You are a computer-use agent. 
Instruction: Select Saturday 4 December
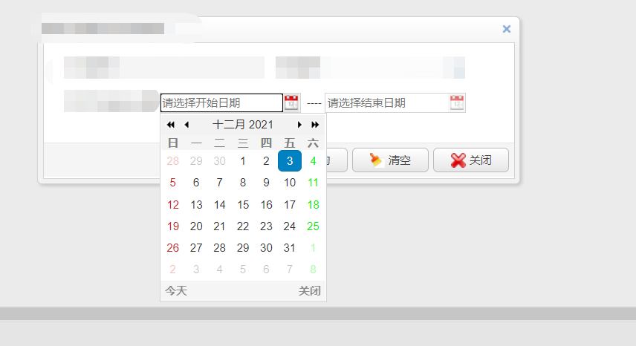coord(313,161)
